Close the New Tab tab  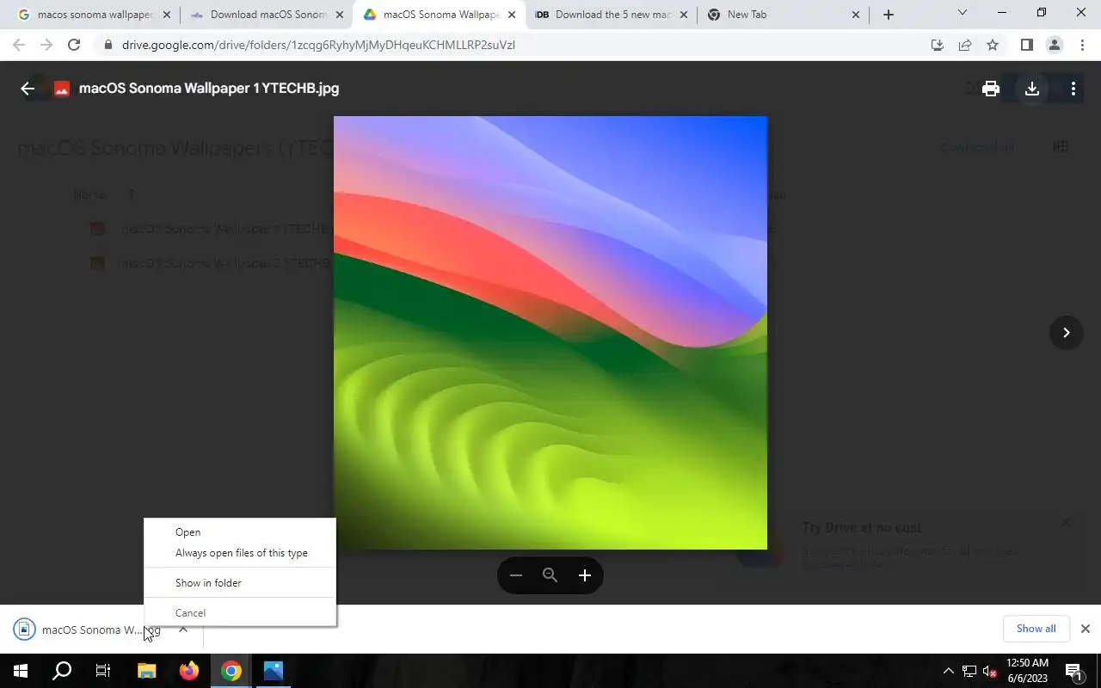click(x=856, y=15)
